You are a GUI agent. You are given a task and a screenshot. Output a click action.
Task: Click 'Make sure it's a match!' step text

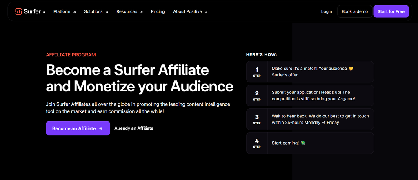point(312,72)
